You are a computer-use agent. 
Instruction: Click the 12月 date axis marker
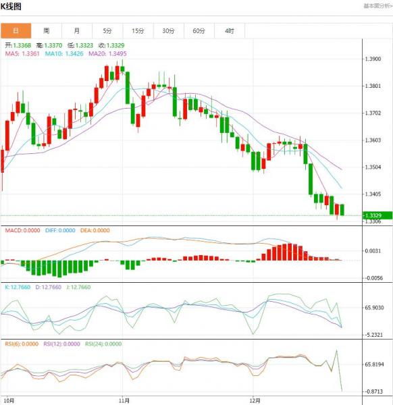pyautogui.click(x=255, y=400)
